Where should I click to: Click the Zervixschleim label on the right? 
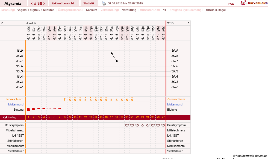pos(176,99)
